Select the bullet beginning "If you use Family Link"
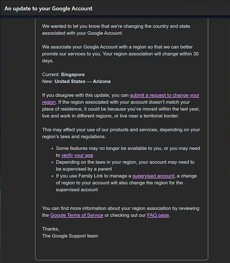Image resolution: width=230 pixels, height=263 pixels. (x=127, y=183)
